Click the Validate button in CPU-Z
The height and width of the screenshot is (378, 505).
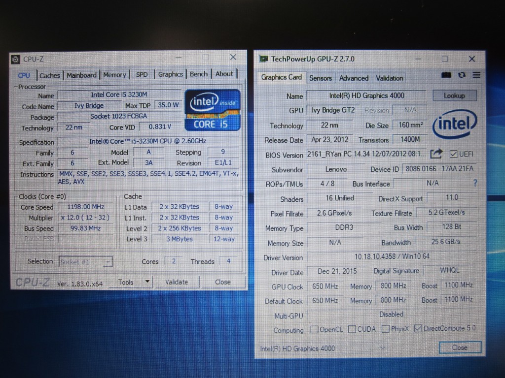pyautogui.click(x=177, y=282)
